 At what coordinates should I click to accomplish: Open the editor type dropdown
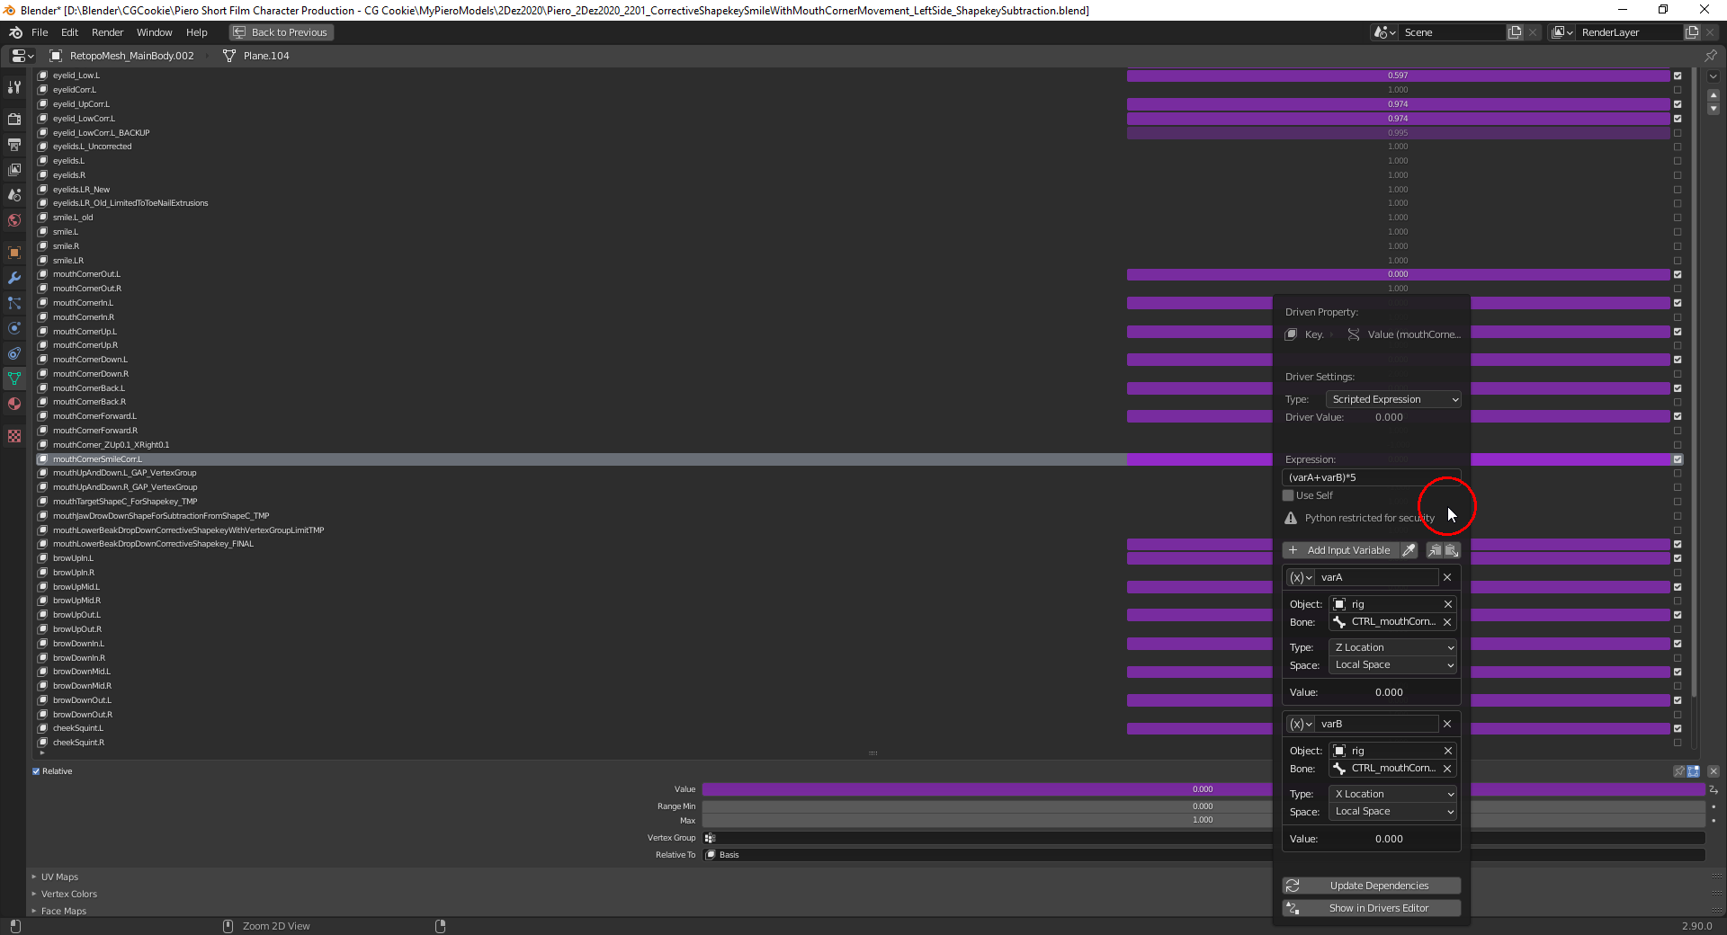[x=22, y=56]
